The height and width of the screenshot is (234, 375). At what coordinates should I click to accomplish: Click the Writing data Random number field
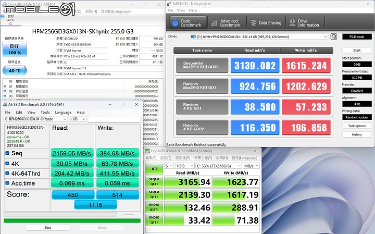click(x=357, y=117)
